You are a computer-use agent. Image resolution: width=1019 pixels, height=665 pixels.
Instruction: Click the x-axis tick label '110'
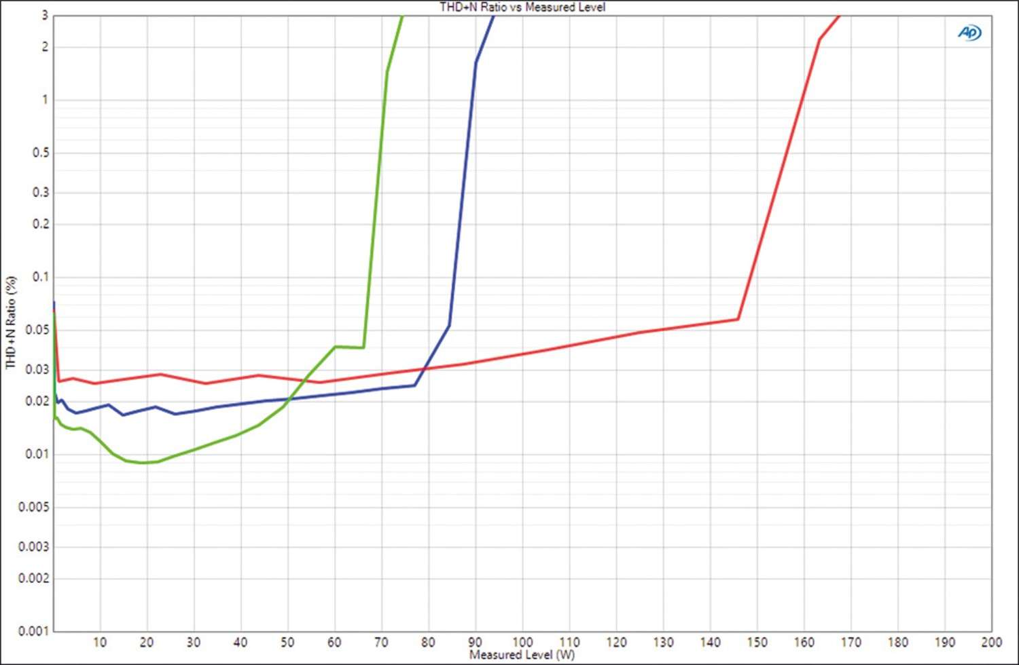click(569, 642)
